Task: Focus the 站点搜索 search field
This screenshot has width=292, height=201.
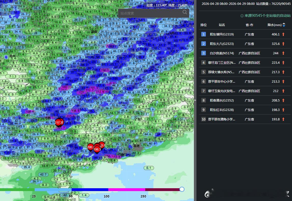Action: [154, 14]
